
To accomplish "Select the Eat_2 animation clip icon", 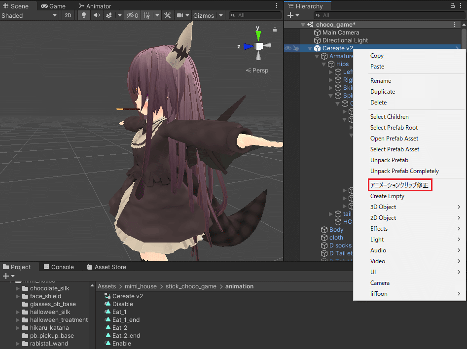I will [108, 327].
